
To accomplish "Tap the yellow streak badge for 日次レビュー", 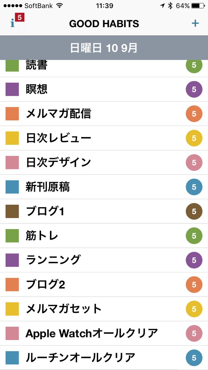I will pos(194,138).
